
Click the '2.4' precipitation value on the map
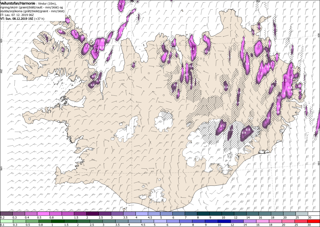coord(96,51)
